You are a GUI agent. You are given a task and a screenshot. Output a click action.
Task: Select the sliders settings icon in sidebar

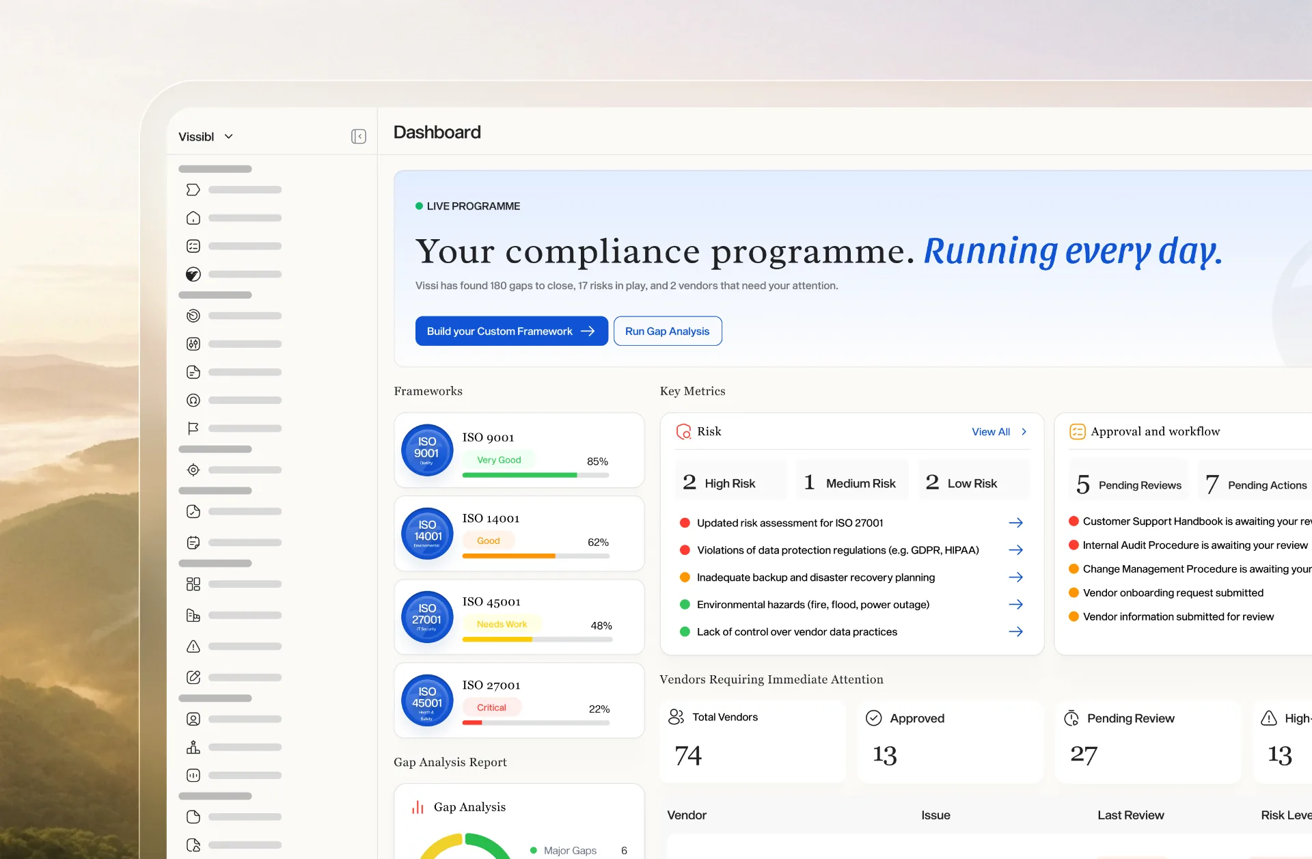[x=193, y=344]
